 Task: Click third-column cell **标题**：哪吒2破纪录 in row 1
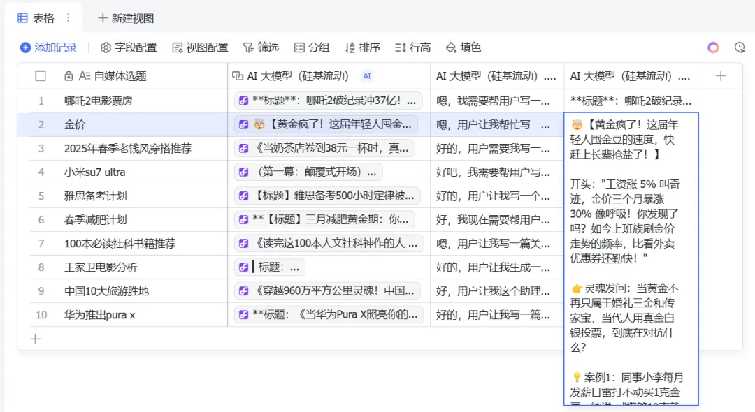click(x=631, y=101)
